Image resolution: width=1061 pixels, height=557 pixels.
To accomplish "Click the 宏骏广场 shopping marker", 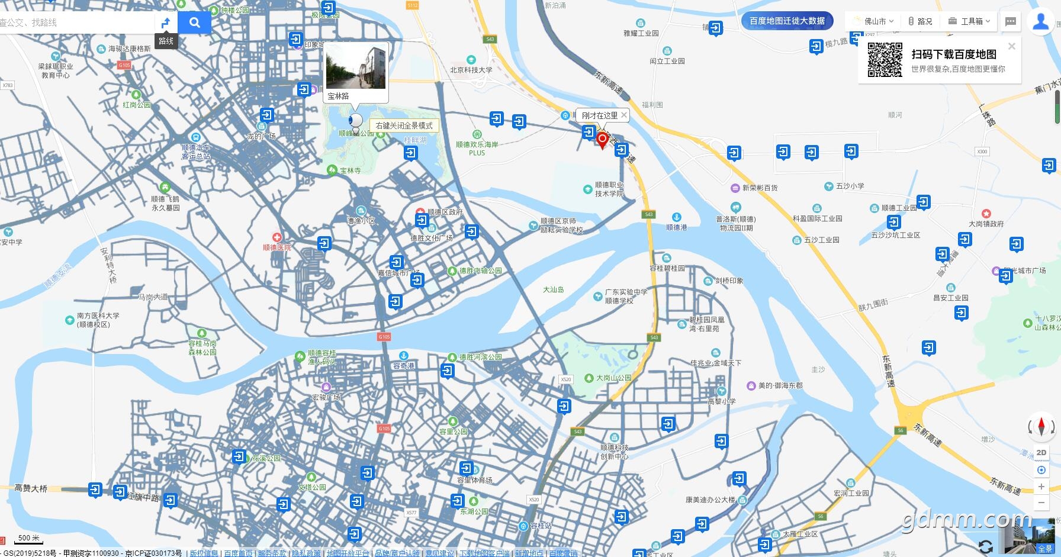I will click(x=326, y=388).
